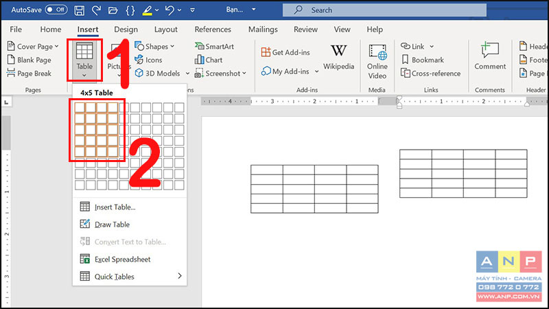Select the Insert tab
Image resolution: width=549 pixels, height=309 pixels.
pyautogui.click(x=88, y=30)
